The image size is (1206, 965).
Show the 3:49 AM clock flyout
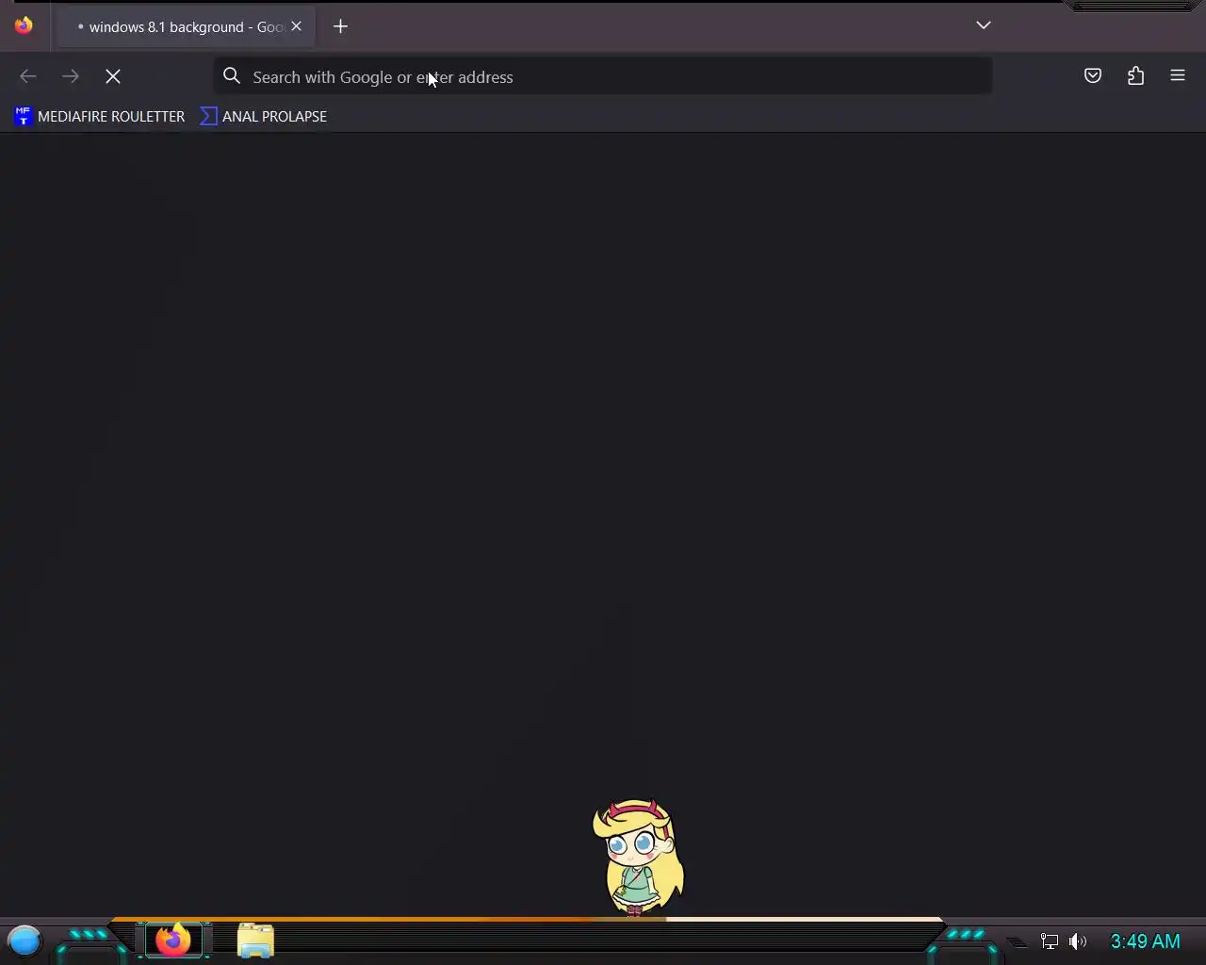(x=1145, y=941)
